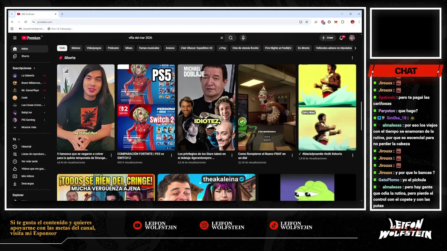The height and width of the screenshot is (251, 447).
Task: Open the Shorts shelf three-dot options
Action: [352, 58]
